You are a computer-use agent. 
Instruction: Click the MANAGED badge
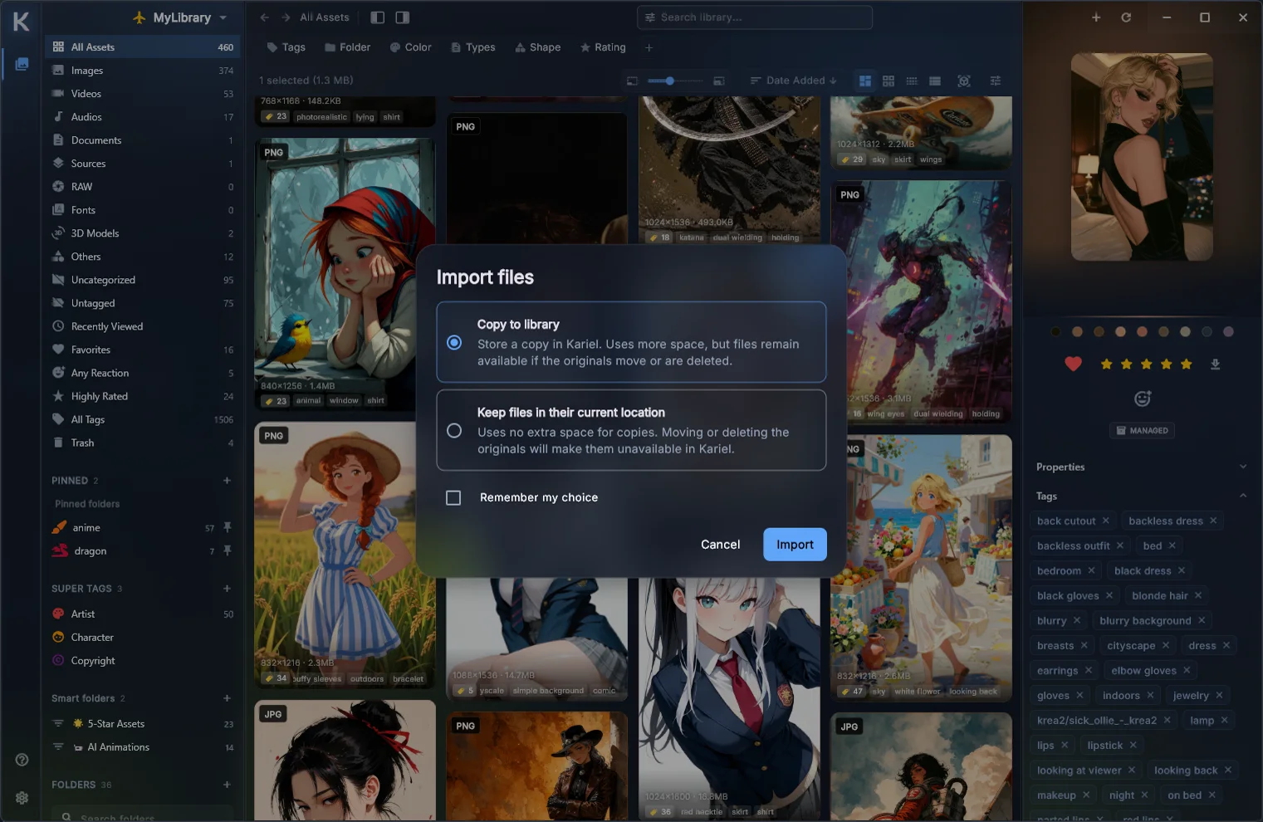click(1142, 430)
